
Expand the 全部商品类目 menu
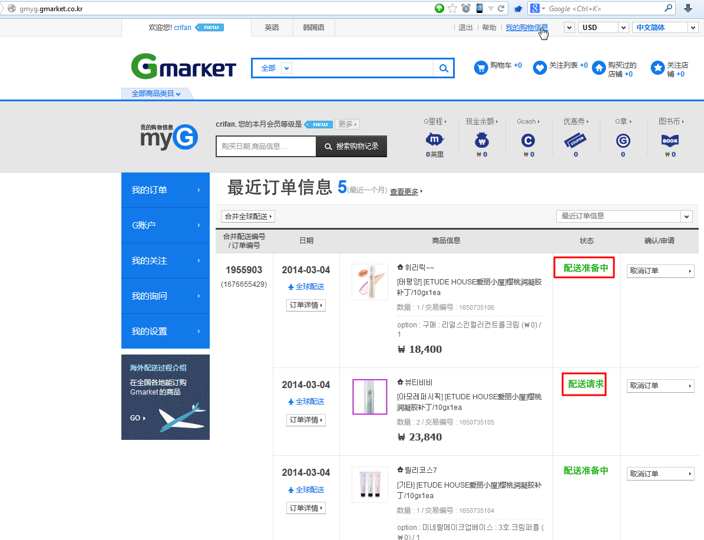[x=156, y=94]
